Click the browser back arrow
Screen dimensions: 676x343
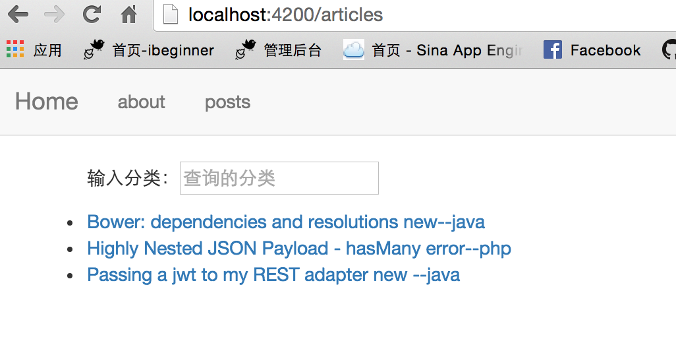[18, 14]
